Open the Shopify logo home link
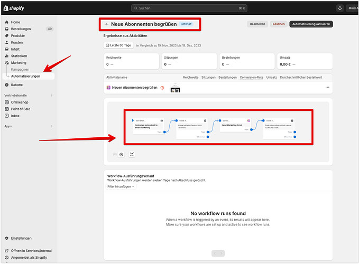This screenshot has width=359, height=264. (x=14, y=8)
